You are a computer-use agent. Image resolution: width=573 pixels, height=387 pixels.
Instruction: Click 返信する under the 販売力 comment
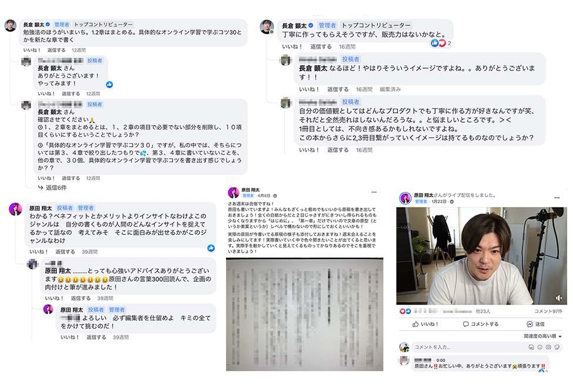(x=321, y=47)
